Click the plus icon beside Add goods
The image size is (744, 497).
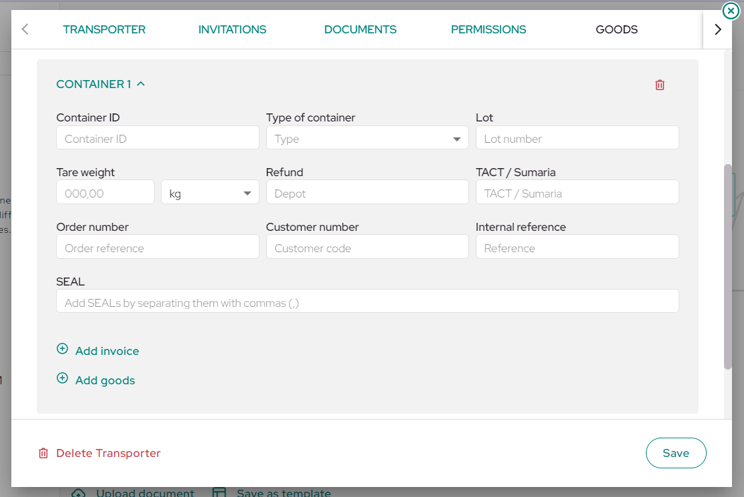tap(62, 378)
